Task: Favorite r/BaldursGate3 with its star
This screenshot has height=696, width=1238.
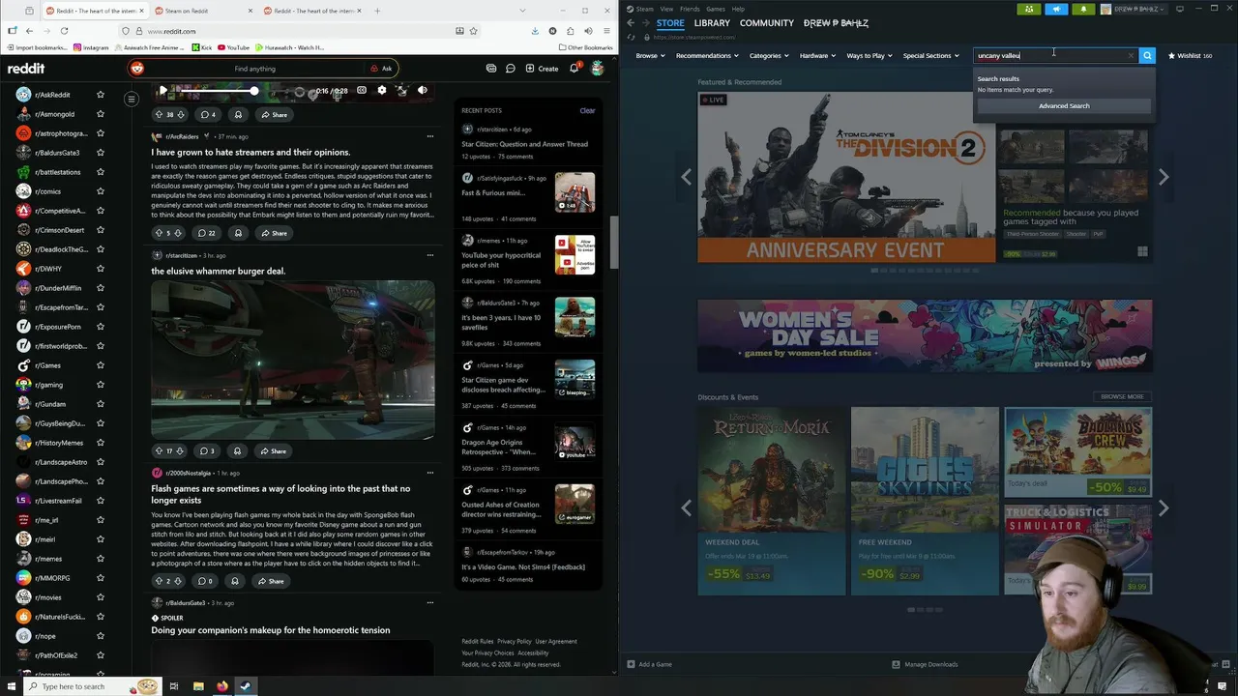Action: [101, 153]
